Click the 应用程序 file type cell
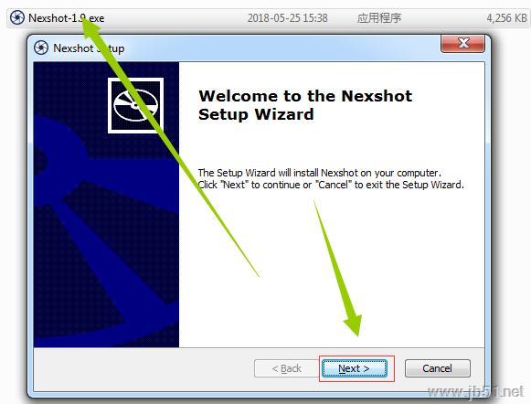The height and width of the screenshot is (404, 531). click(x=379, y=18)
